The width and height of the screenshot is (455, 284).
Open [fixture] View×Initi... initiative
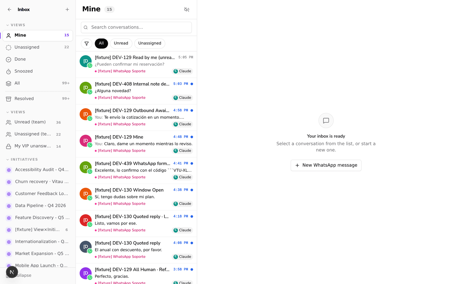[x=38, y=230]
